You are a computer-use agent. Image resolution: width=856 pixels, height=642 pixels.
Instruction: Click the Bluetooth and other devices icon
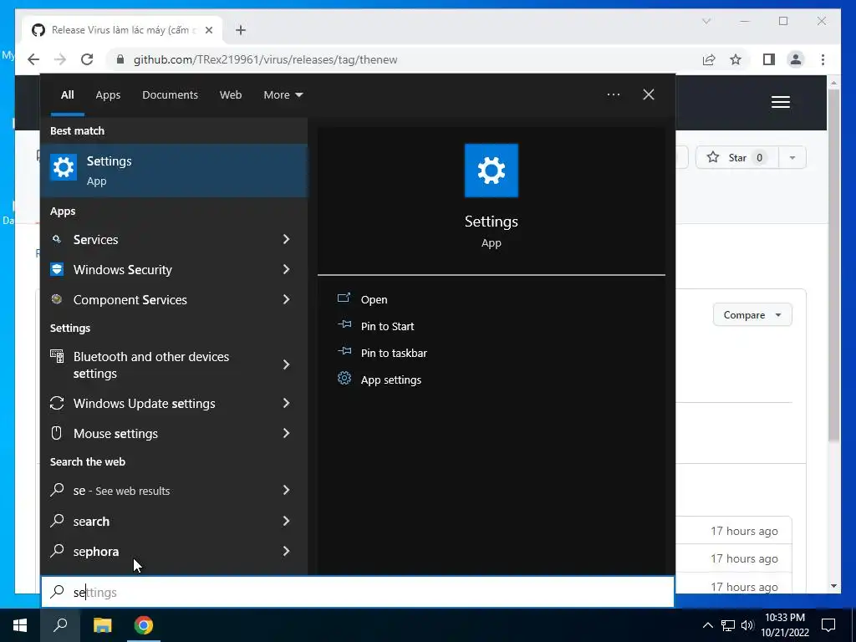(56, 356)
